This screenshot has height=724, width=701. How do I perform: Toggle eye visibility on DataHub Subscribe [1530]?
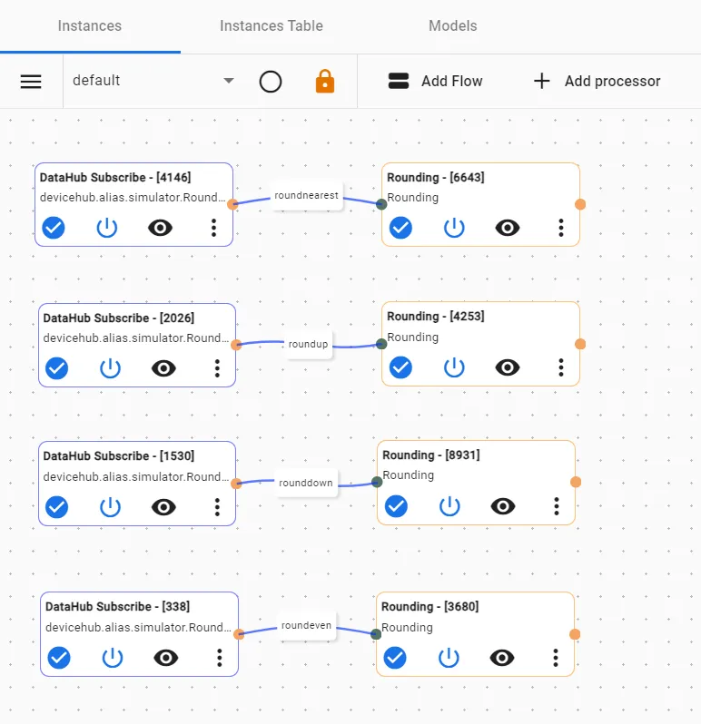(163, 507)
